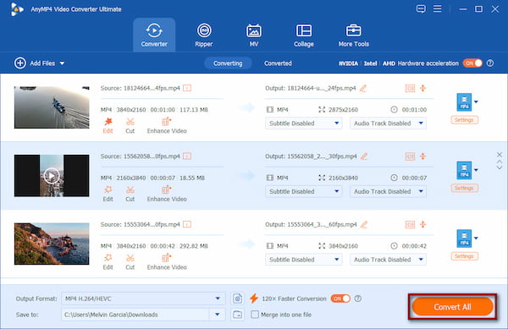Select the 15553064 coastal village thumbnail
The image size is (508, 329).
(x=52, y=244)
